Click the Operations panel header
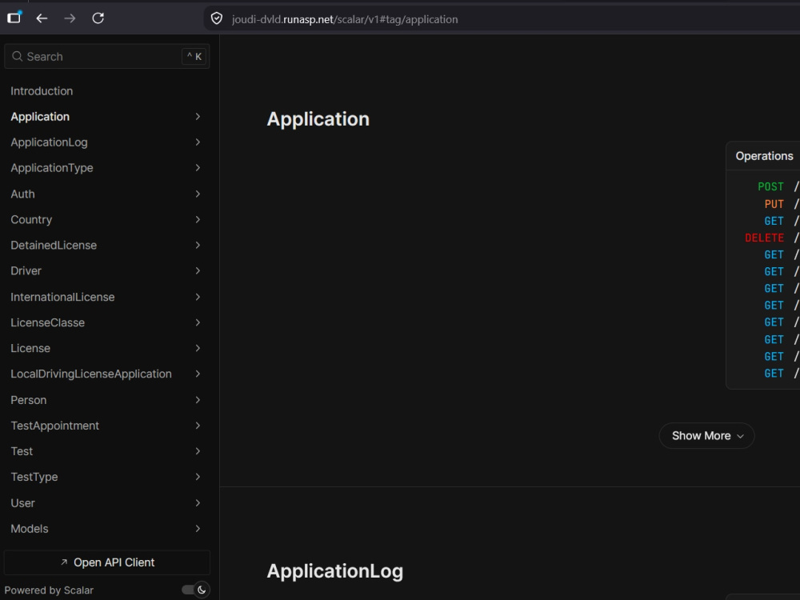This screenshot has width=800, height=600. point(764,156)
